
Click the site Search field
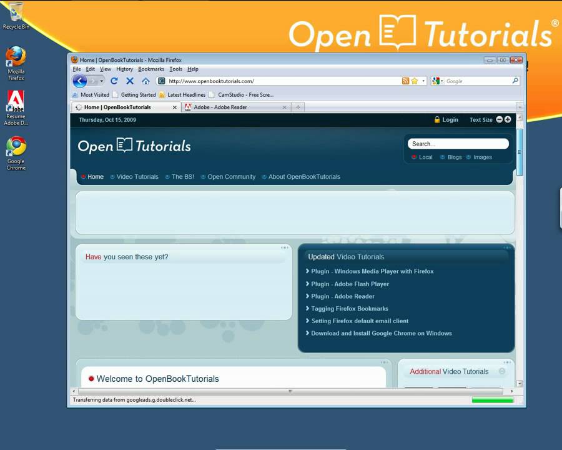458,144
